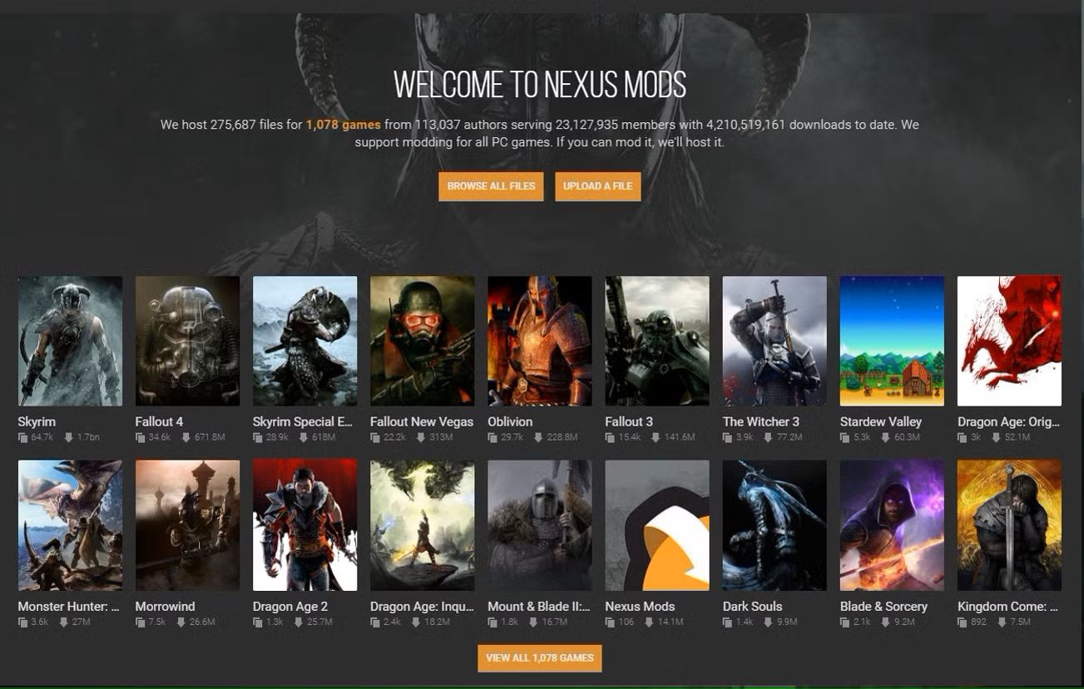This screenshot has width=1084, height=689.
Task: Choose the Dragon Age 2 cover art
Action: click(304, 525)
